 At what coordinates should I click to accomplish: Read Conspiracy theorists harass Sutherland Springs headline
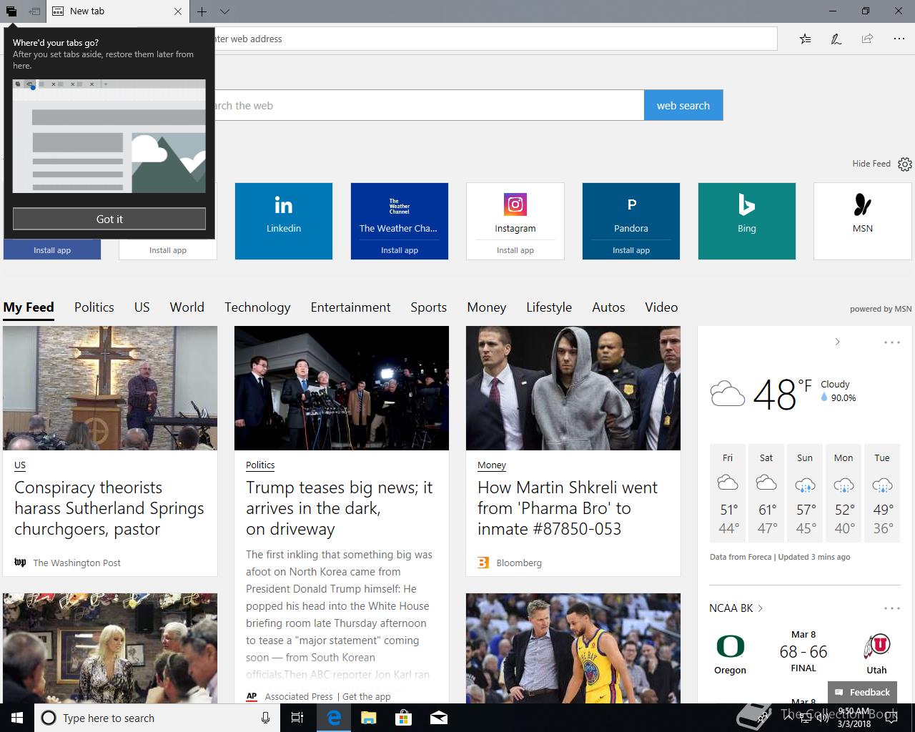pos(109,508)
